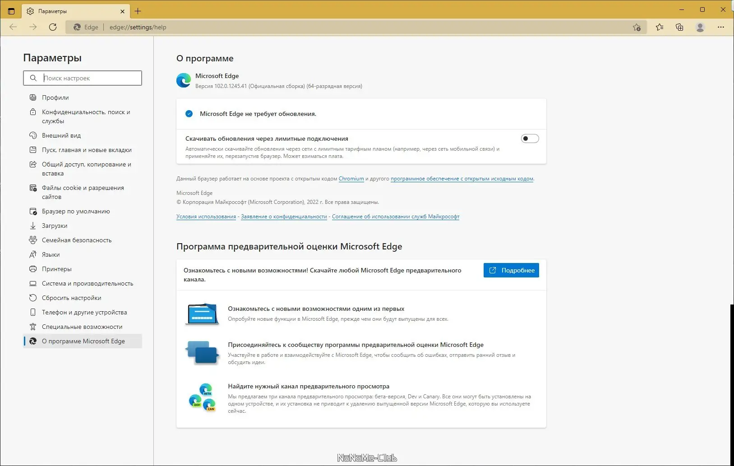734x466 pixels.
Task: Open the Браузер по умолчанию section
Action: tap(83, 211)
